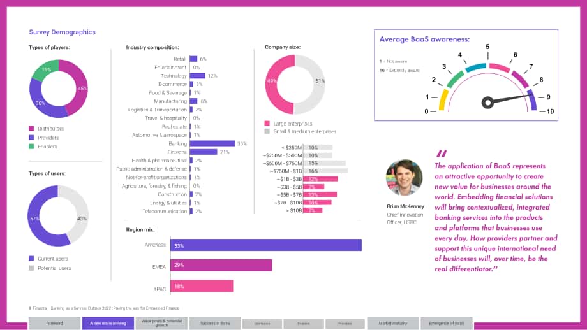587x330 pixels.
Task: Click the Small & medium enterprises legend swatch
Action: 267,131
